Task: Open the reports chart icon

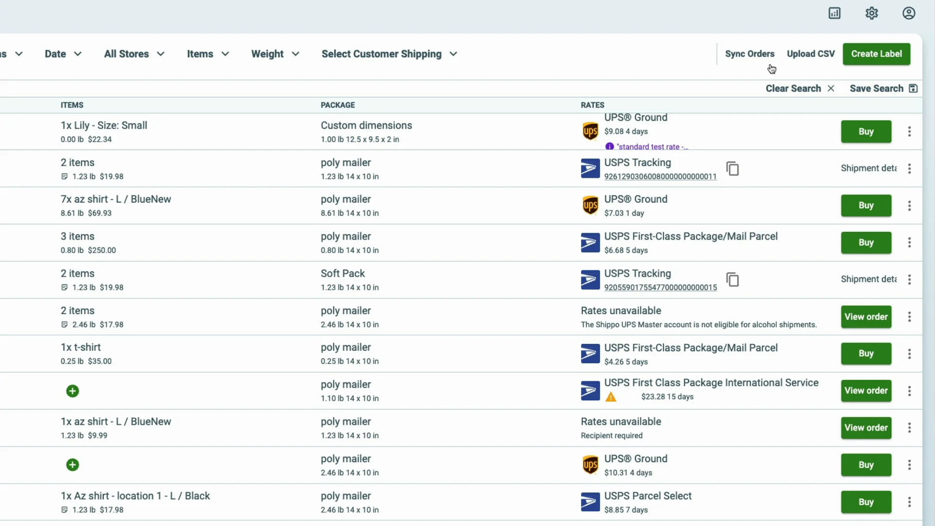Action: tap(834, 13)
